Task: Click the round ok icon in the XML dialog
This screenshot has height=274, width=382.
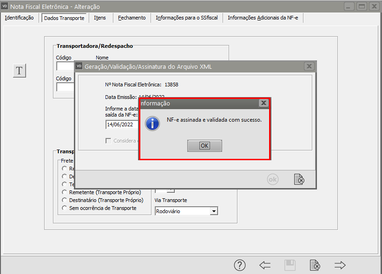Action: [x=273, y=179]
